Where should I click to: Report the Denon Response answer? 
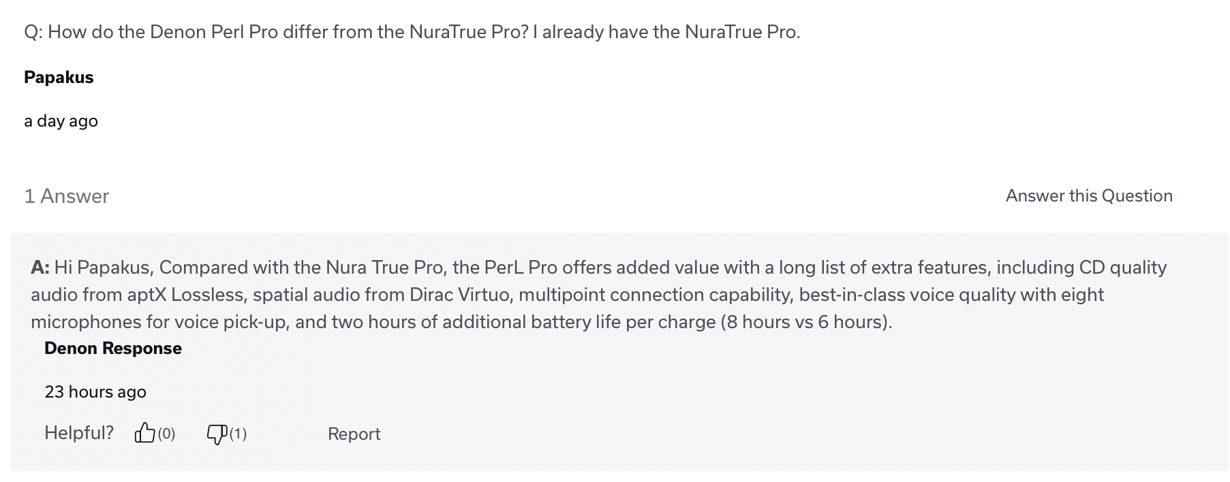[x=354, y=434]
